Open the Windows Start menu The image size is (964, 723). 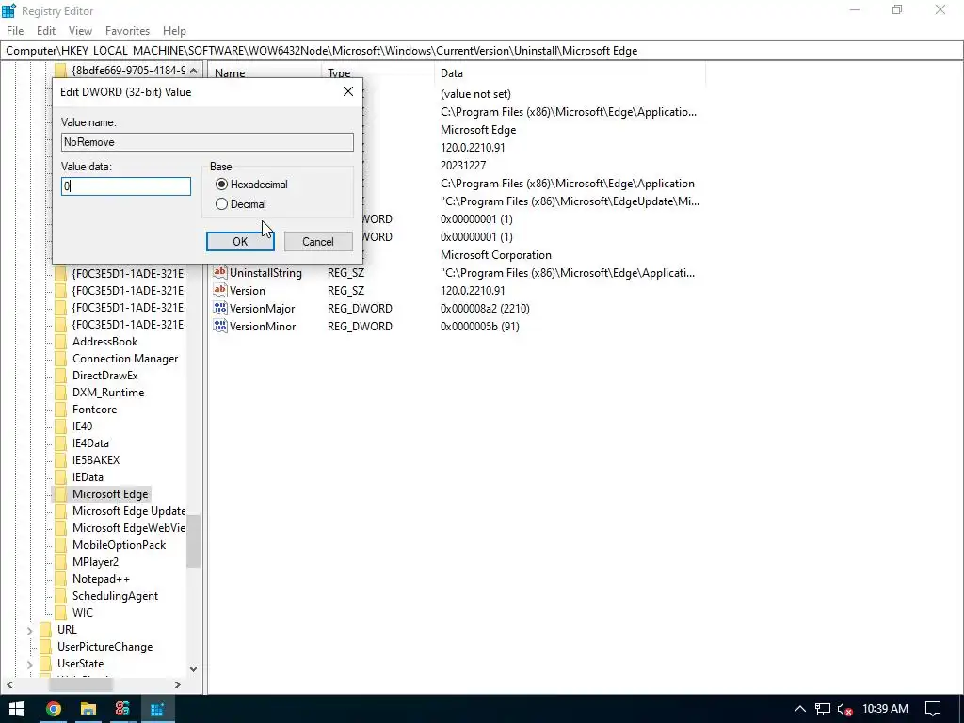click(x=17, y=709)
